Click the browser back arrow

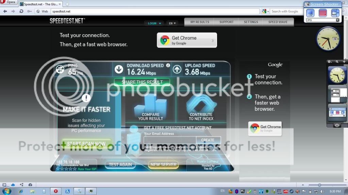[x=5, y=11]
